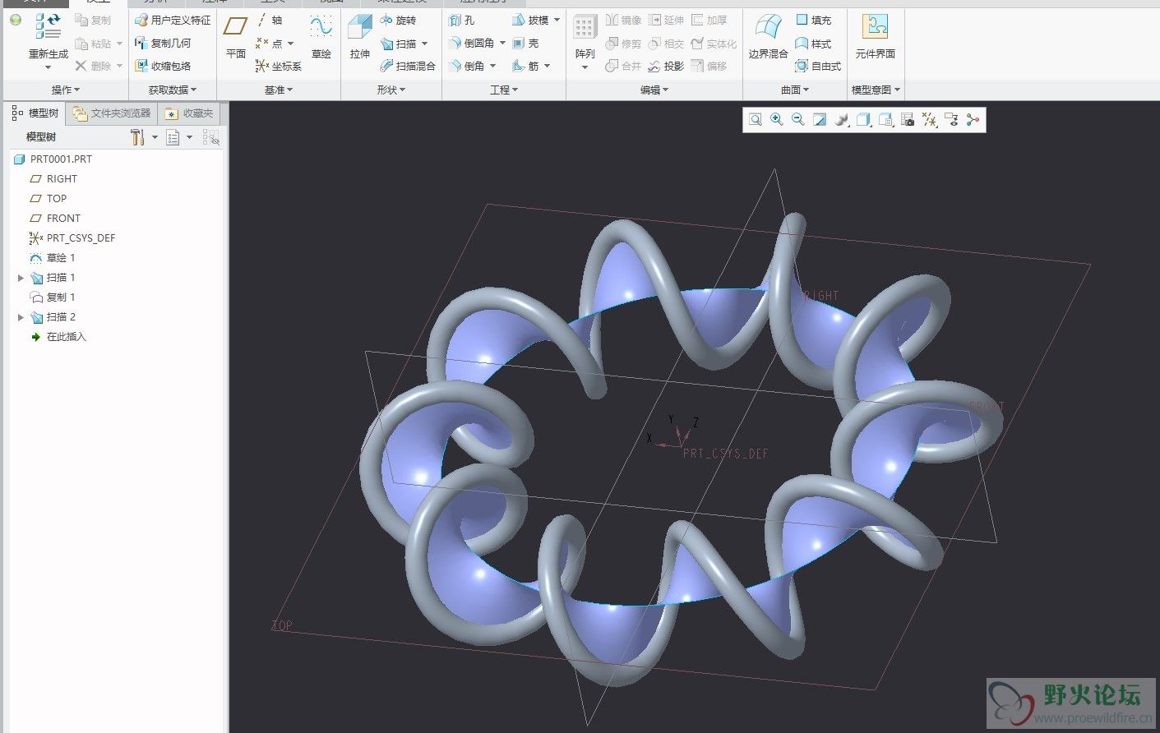Expand the 扫描 2 tree node

coord(21,317)
